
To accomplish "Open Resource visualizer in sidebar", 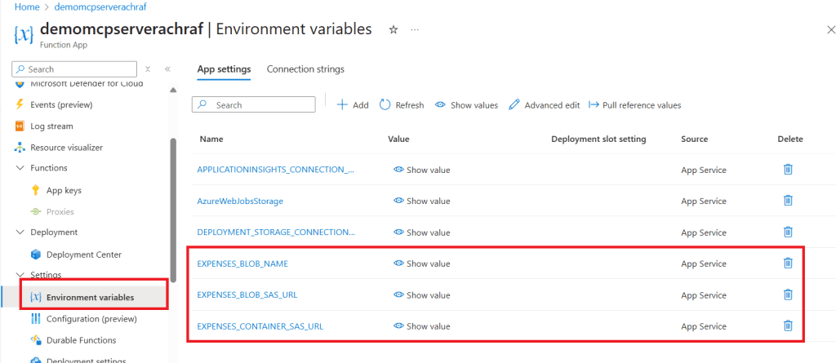I will [x=66, y=148].
